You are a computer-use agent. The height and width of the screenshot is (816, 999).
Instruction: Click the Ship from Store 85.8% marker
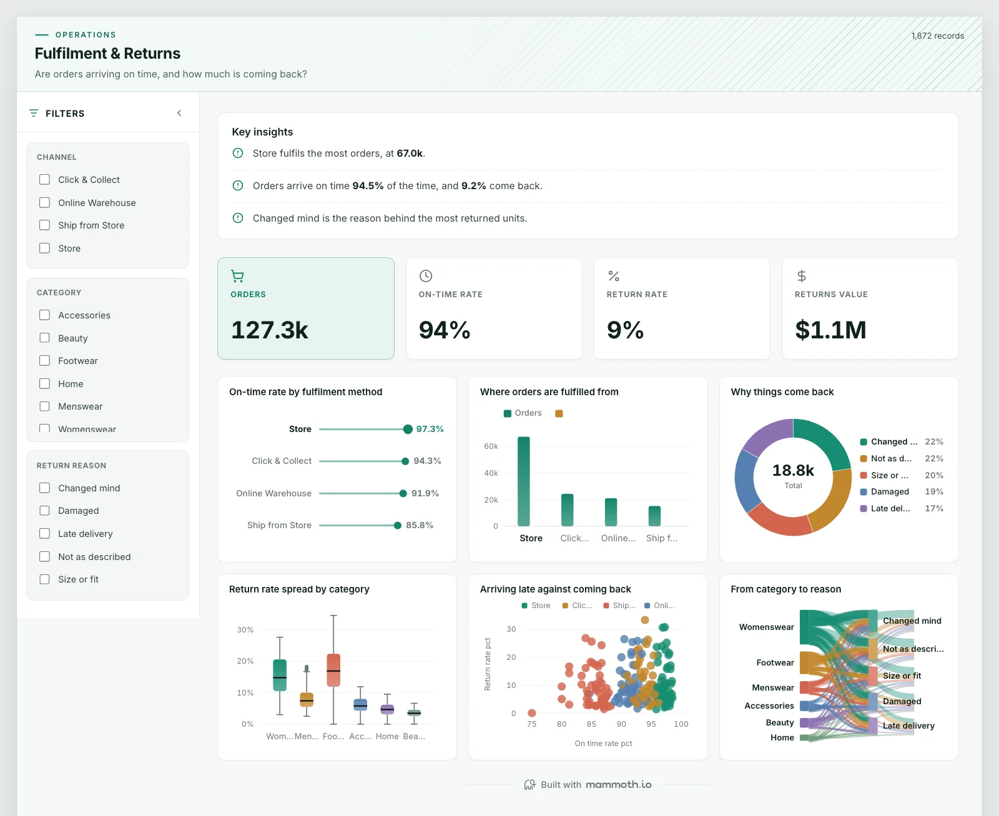[398, 526]
